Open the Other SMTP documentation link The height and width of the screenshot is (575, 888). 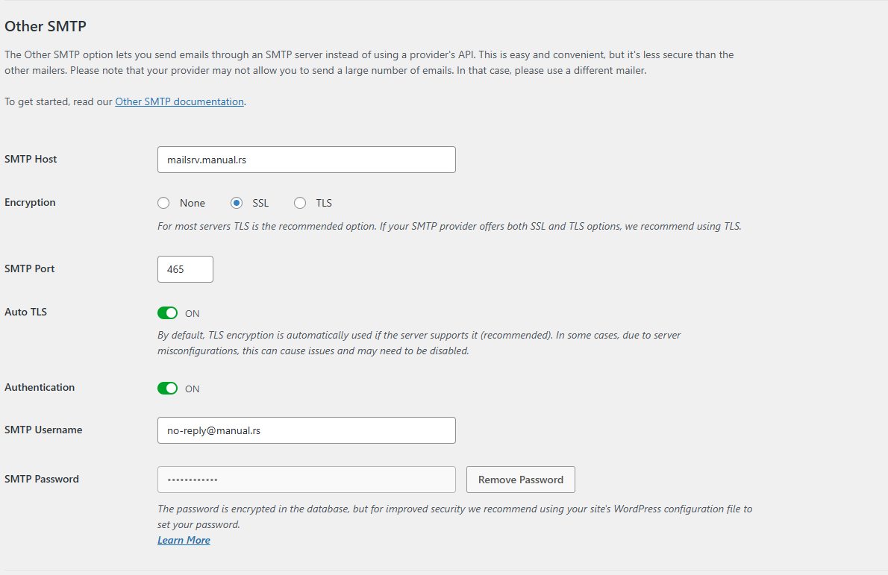click(x=179, y=101)
